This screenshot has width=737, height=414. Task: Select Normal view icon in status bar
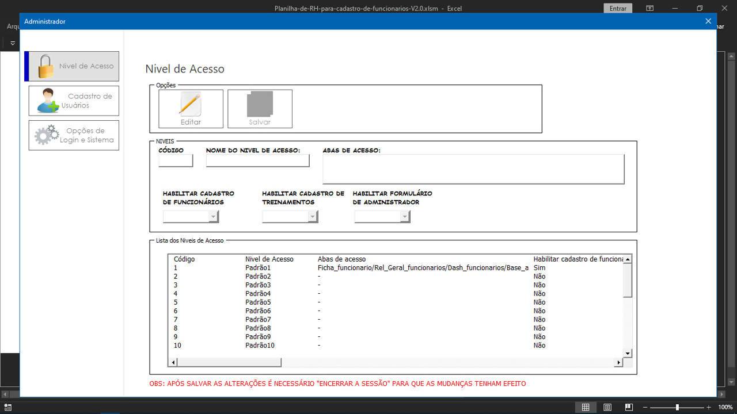click(586, 407)
